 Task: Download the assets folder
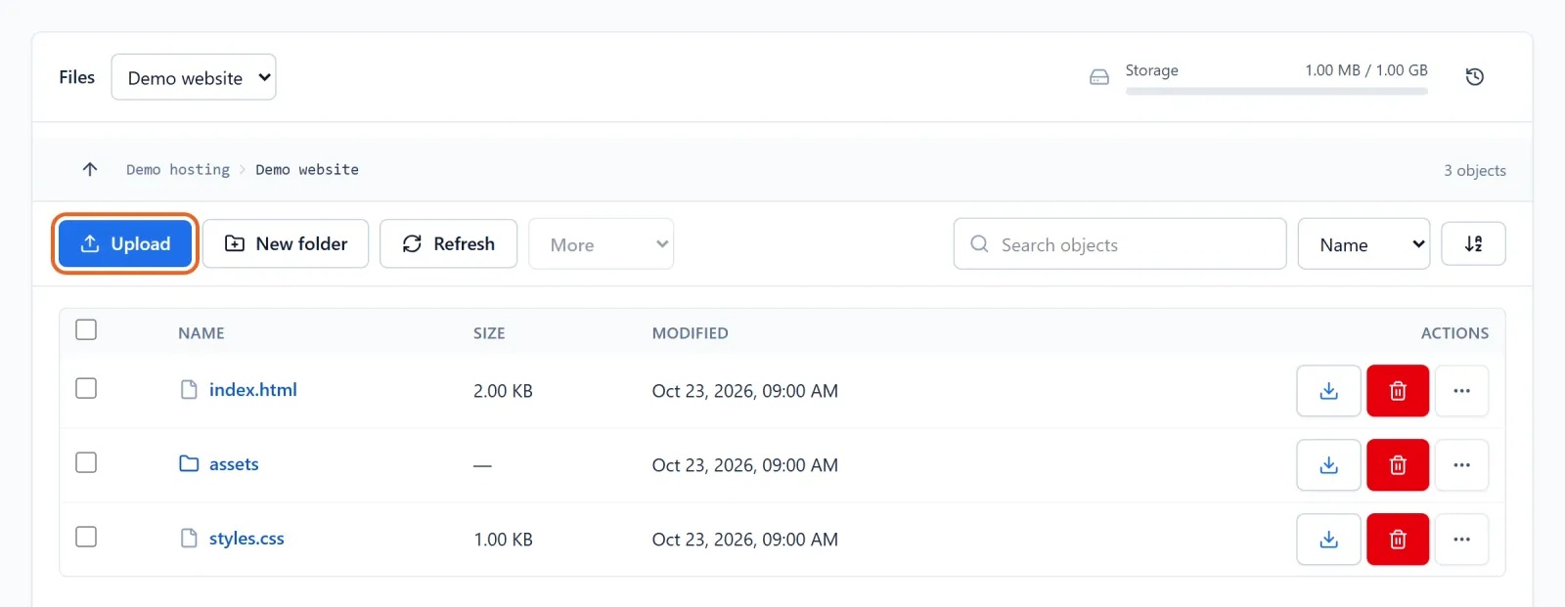(x=1328, y=465)
